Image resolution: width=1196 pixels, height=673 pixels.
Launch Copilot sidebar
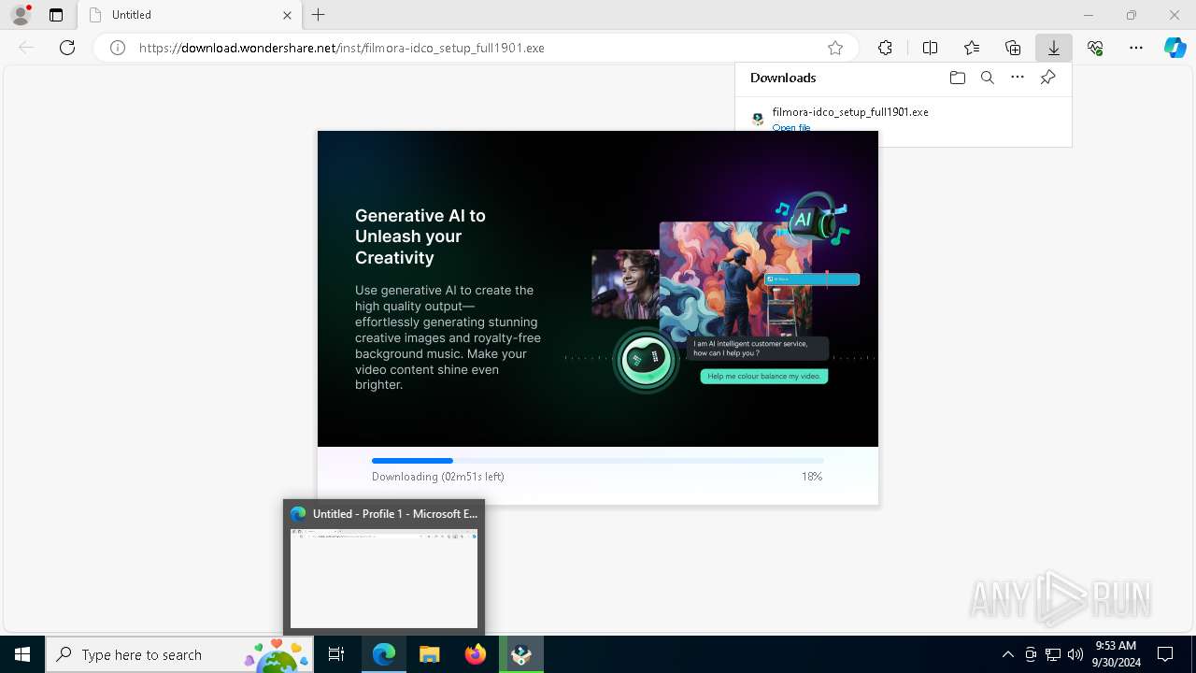pyautogui.click(x=1175, y=48)
